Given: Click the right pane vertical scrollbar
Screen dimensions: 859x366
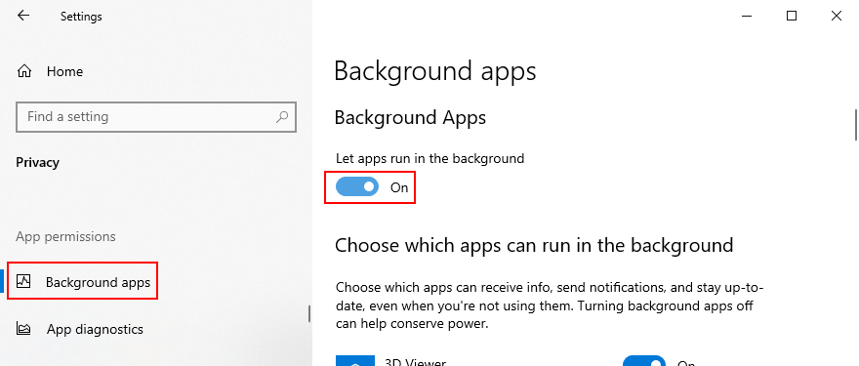Looking at the screenshot, I should pyautogui.click(x=856, y=125).
